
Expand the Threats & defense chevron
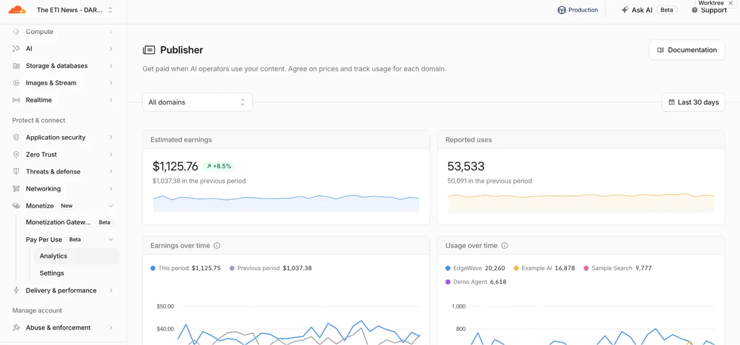111,171
